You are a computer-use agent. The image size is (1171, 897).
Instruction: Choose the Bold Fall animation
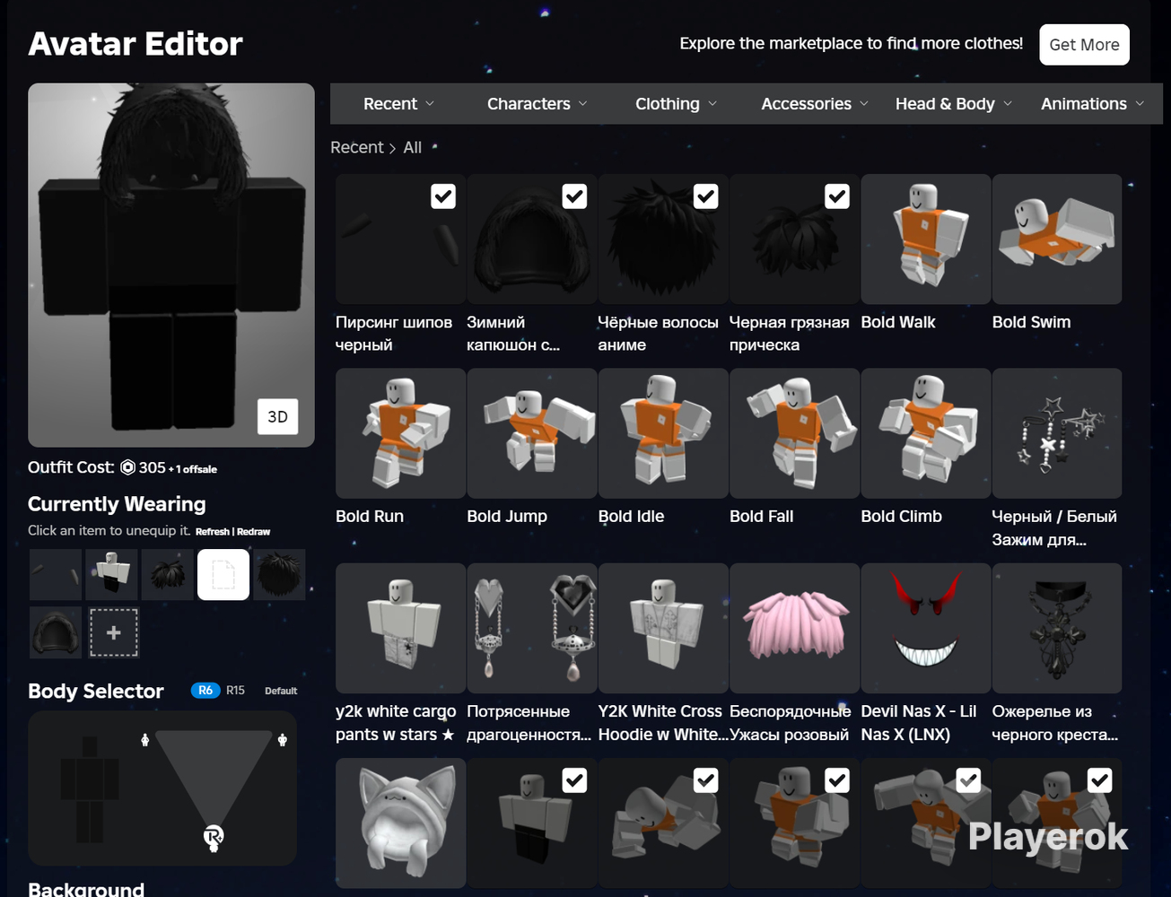[x=795, y=433]
